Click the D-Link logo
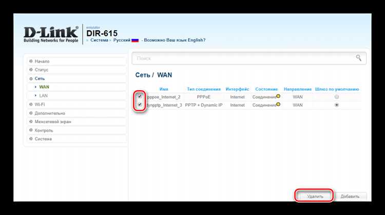The image size is (385, 215). (51, 34)
